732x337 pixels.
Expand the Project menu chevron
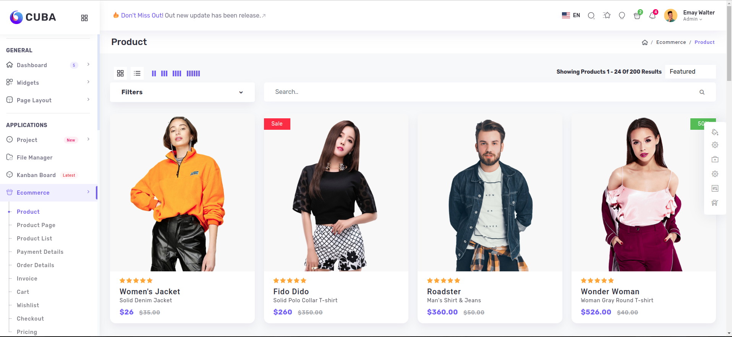click(88, 139)
